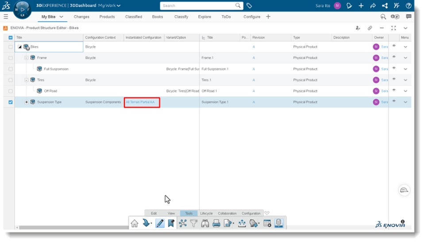Open row menu chevron for Frame
Viewport: 425px width, 243px height.
click(406, 58)
